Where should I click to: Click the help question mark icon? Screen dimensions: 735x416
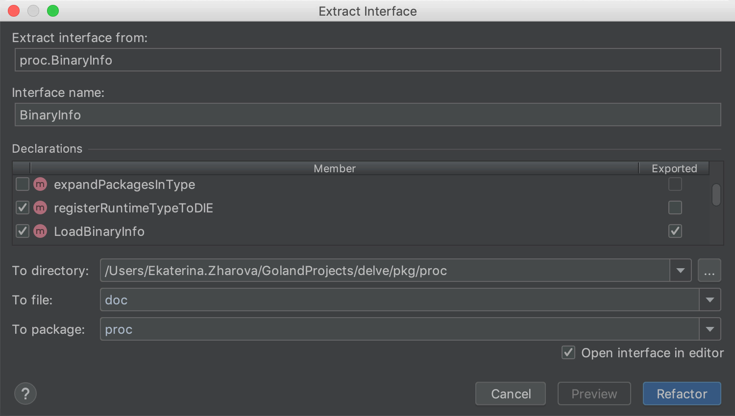tap(25, 393)
